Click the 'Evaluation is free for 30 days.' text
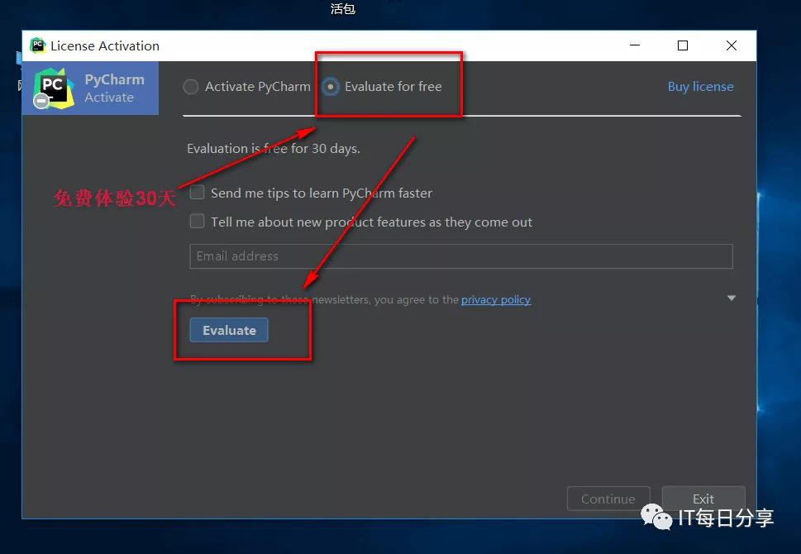The width and height of the screenshot is (801, 554). 274,149
